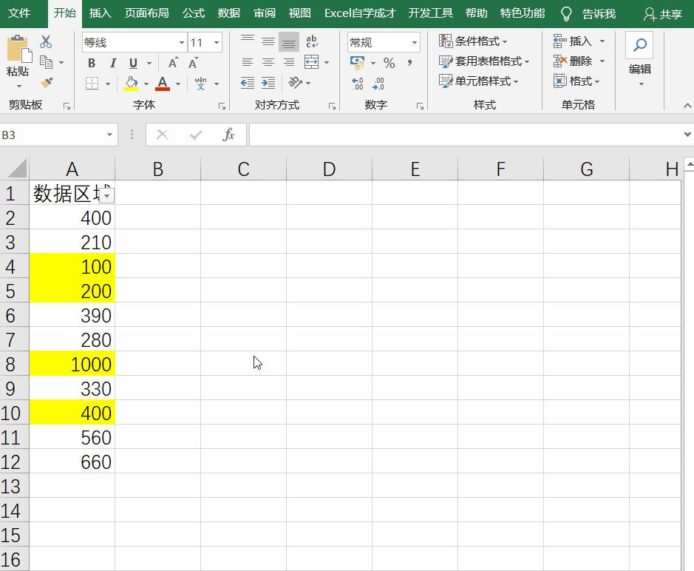694x571 pixels.
Task: Decrease font size with small A
Action: (194, 63)
